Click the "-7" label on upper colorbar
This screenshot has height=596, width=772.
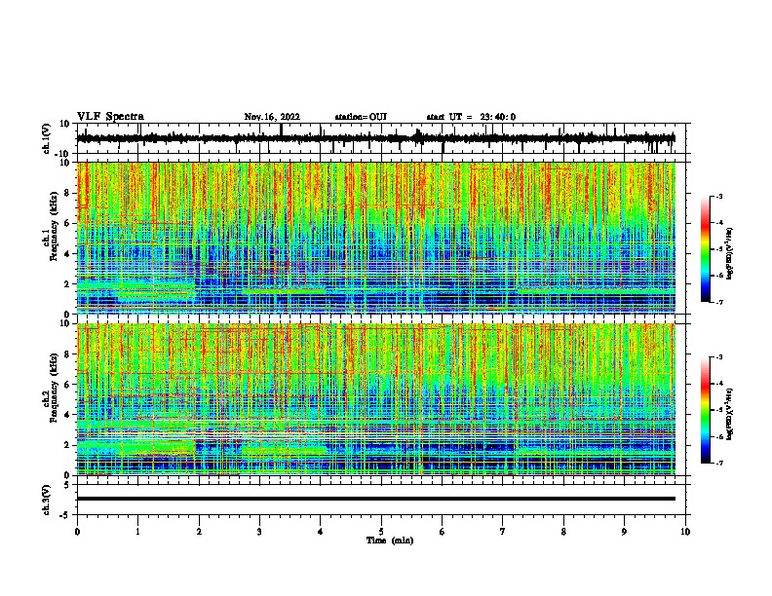coord(718,302)
